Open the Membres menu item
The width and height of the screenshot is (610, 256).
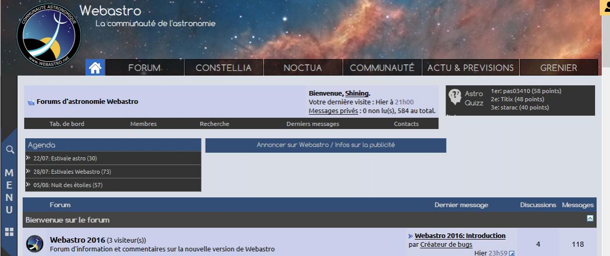(x=144, y=124)
